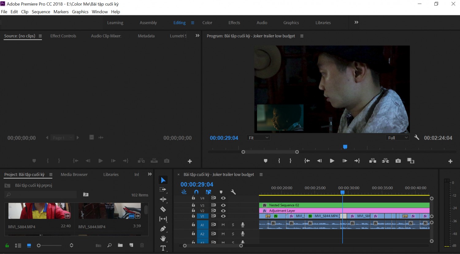Click Extract button in Program monitor
This screenshot has width=460, height=254.
point(385,161)
